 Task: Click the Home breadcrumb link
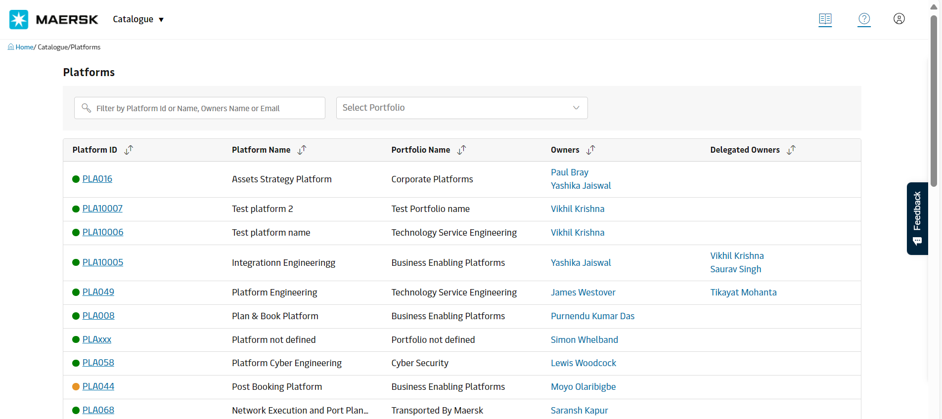(24, 47)
